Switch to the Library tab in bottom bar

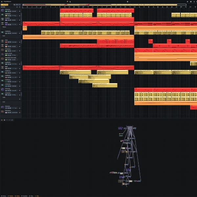point(3,196)
